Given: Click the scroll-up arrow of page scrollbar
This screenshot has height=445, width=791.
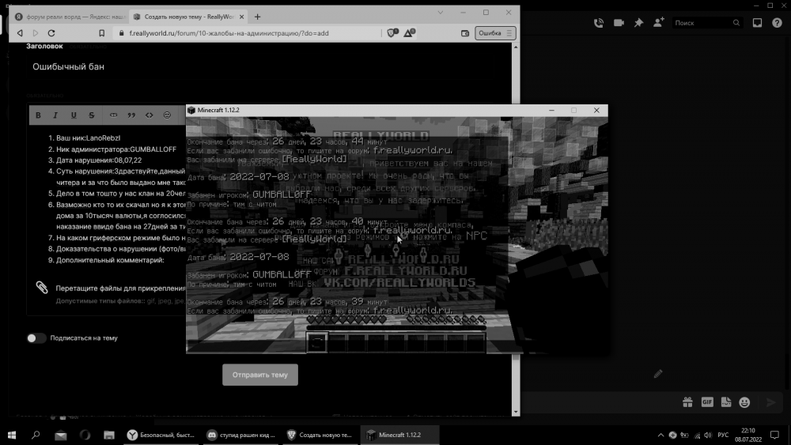Looking at the screenshot, I should click(x=516, y=47).
